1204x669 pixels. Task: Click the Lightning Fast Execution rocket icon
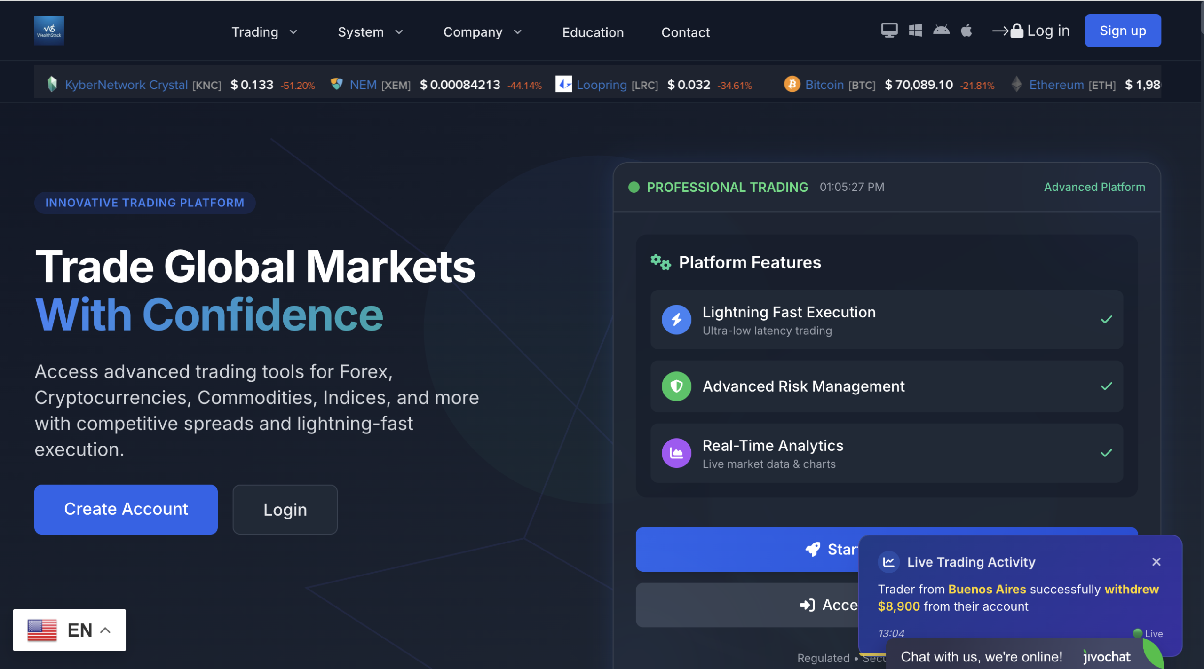tap(676, 320)
